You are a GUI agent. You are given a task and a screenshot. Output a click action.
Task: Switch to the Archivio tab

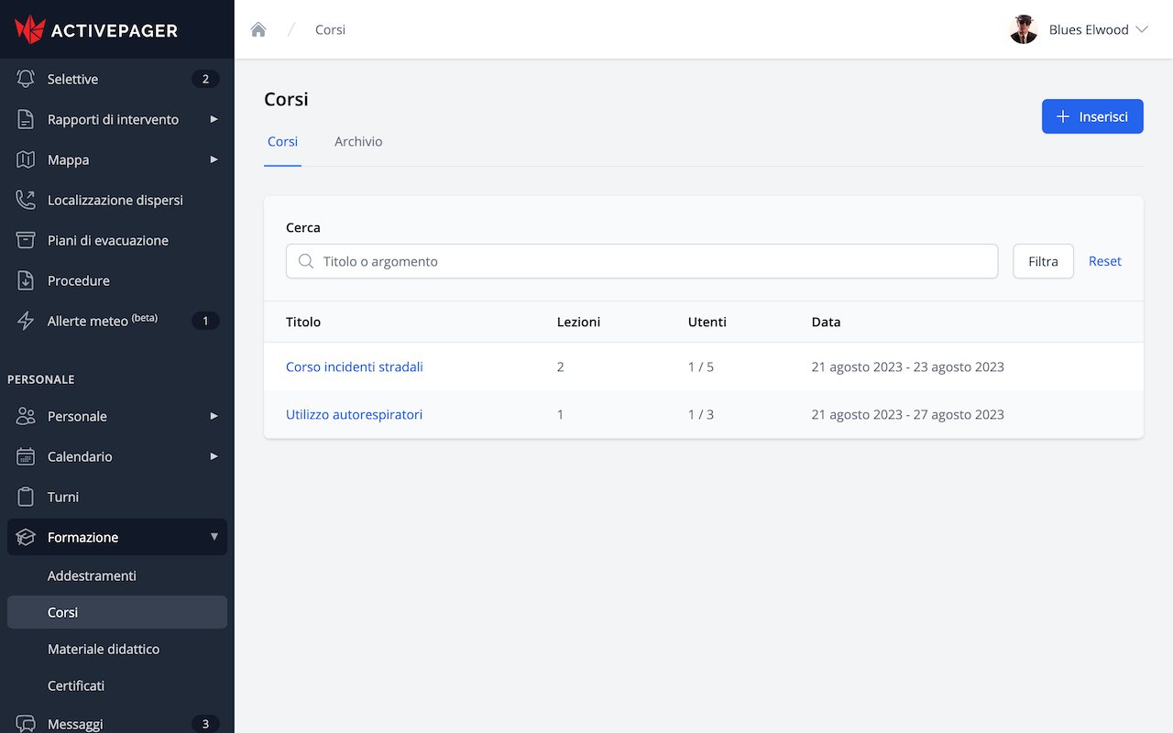[x=358, y=142]
